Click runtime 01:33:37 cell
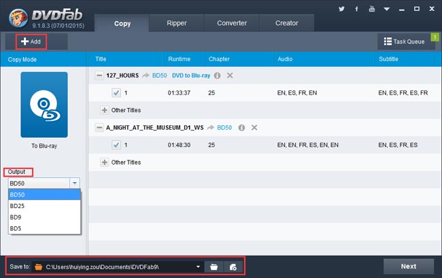The height and width of the screenshot is (278, 442). pyautogui.click(x=179, y=92)
